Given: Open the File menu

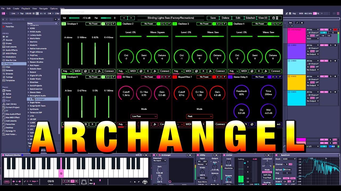Looking at the screenshot, I should [x=3, y=8].
